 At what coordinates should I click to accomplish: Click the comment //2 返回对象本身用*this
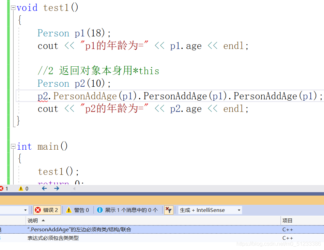click(98, 71)
